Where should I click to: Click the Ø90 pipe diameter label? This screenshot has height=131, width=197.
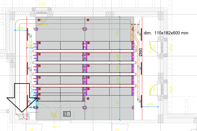(141, 52)
